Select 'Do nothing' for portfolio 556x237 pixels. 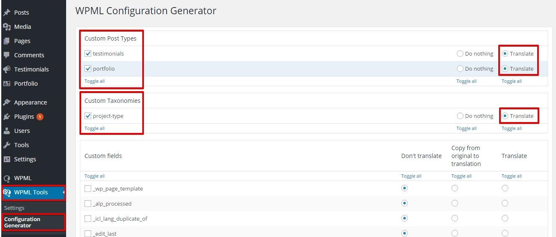(460, 69)
